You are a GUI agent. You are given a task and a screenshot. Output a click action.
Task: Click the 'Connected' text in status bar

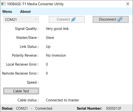(x=44, y=108)
